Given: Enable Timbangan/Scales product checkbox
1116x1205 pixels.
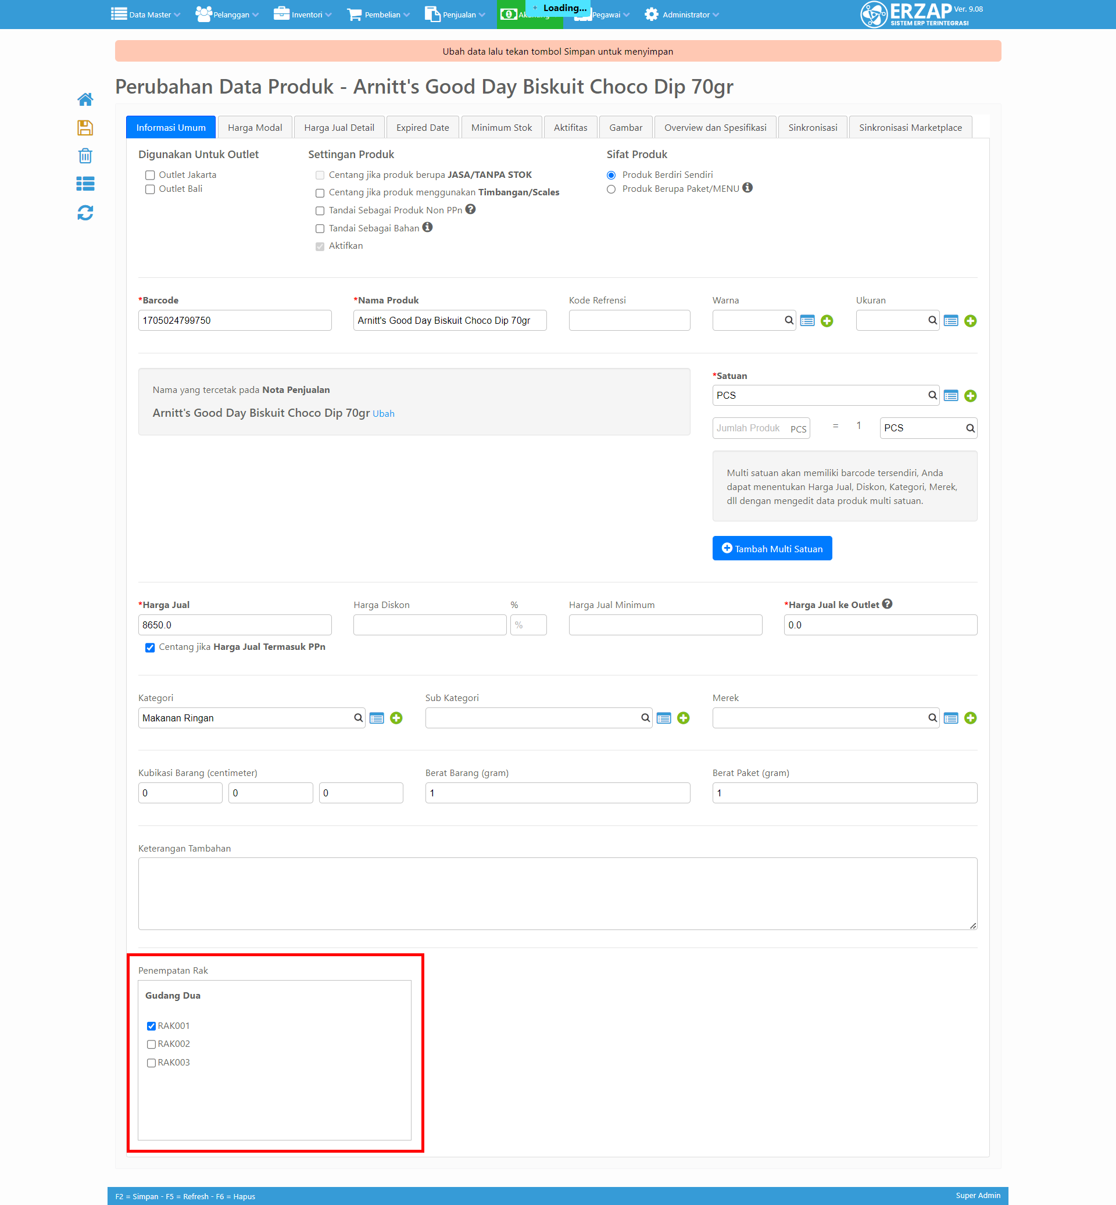Looking at the screenshot, I should click(320, 194).
